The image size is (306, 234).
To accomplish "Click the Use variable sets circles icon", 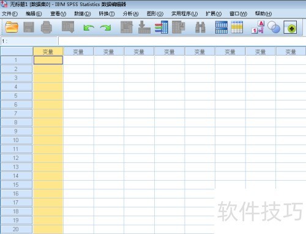I will point(274,27).
